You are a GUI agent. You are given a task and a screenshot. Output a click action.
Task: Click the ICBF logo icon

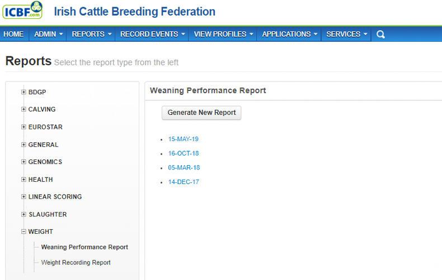[22, 11]
